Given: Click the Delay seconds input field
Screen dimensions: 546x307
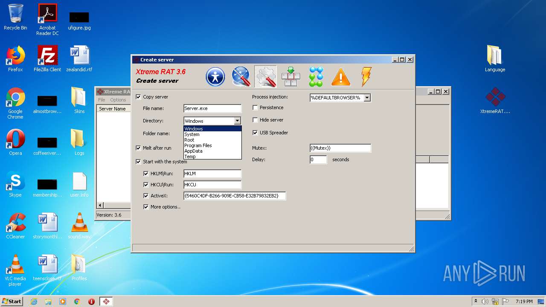Looking at the screenshot, I should [318, 159].
